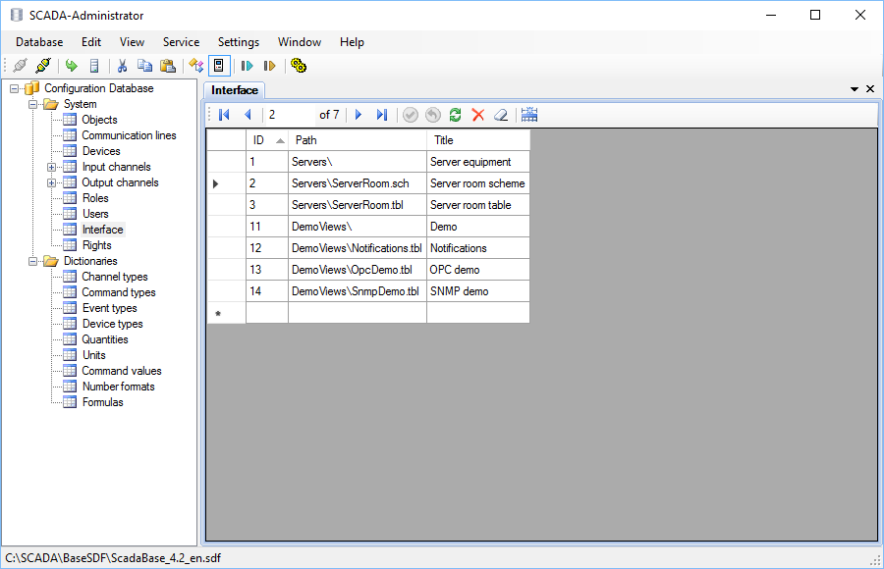The width and height of the screenshot is (884, 569).
Task: Click the highlighted device toolbar button
Action: click(x=219, y=66)
